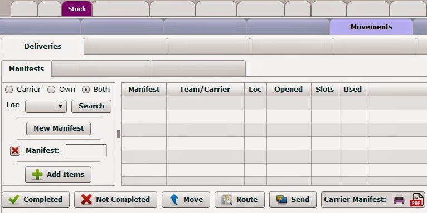Open the Movements tab
The width and height of the screenshot is (427, 213).
pyautogui.click(x=371, y=27)
